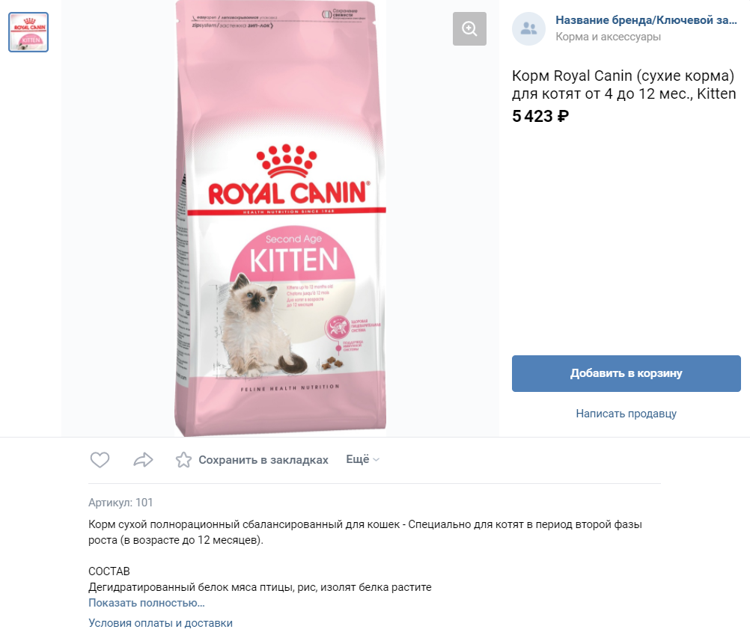750x641 pixels.
Task: Select the Royal Canin Kitten photo thumbnail
Action: [28, 32]
